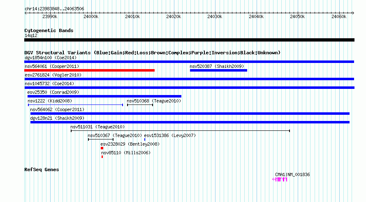Viewport: 366px width, 202px height.
Task: Select the blue dgv1854n100 gain bar
Action: tap(189, 62)
